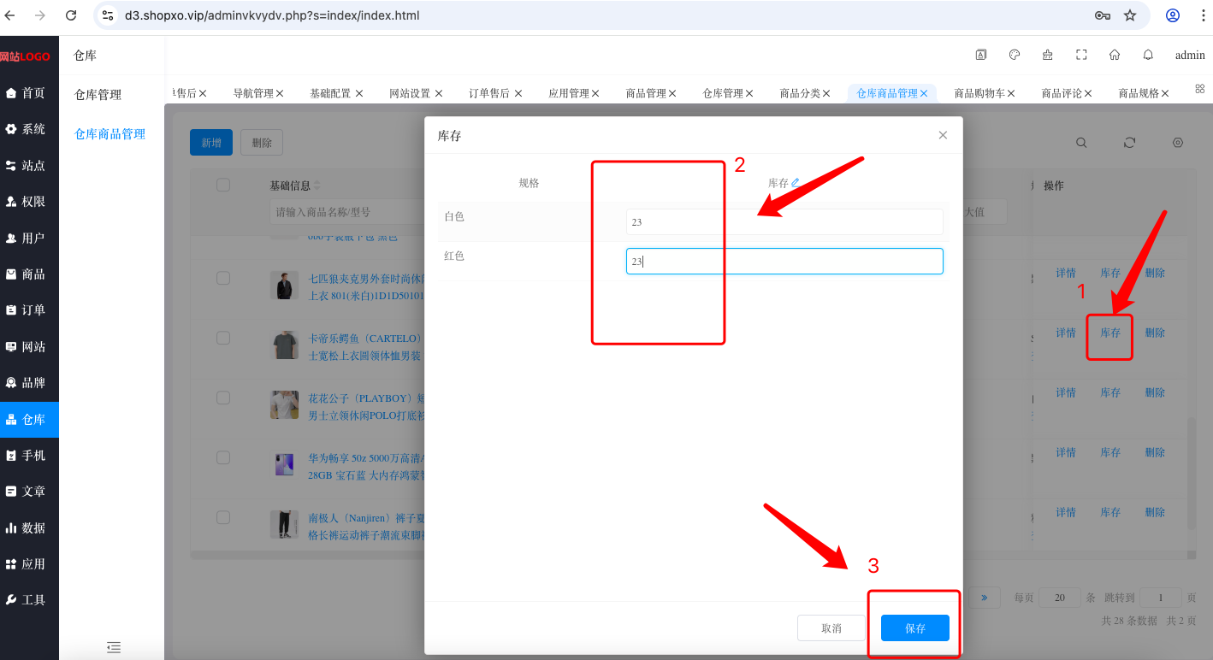1213x660 pixels.
Task: Close the 库存 dialog with the X
Action: point(943,135)
